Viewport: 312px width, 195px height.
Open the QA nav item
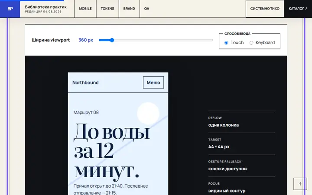tap(146, 9)
